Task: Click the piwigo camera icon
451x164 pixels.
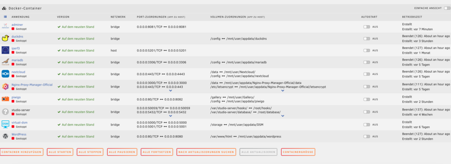Action: point(5,99)
